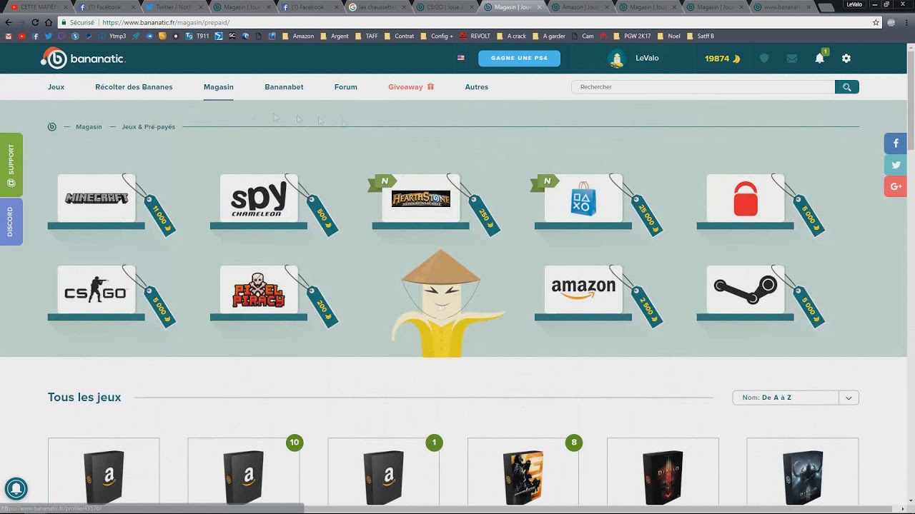Screen dimensions: 915x514
Task: Open the Hearthstone prepaid card
Action: click(421, 198)
